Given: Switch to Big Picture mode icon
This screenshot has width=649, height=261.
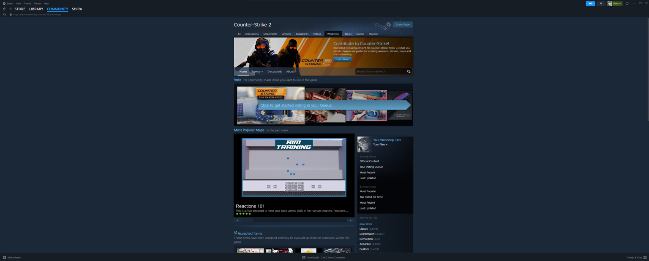Looking at the screenshot, I should [x=627, y=3].
